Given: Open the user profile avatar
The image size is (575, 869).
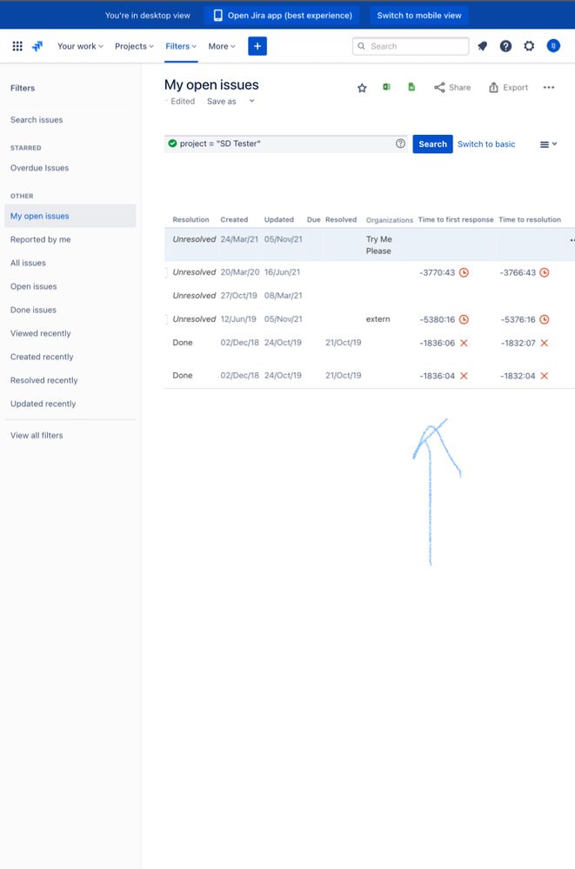Looking at the screenshot, I should coord(553,46).
